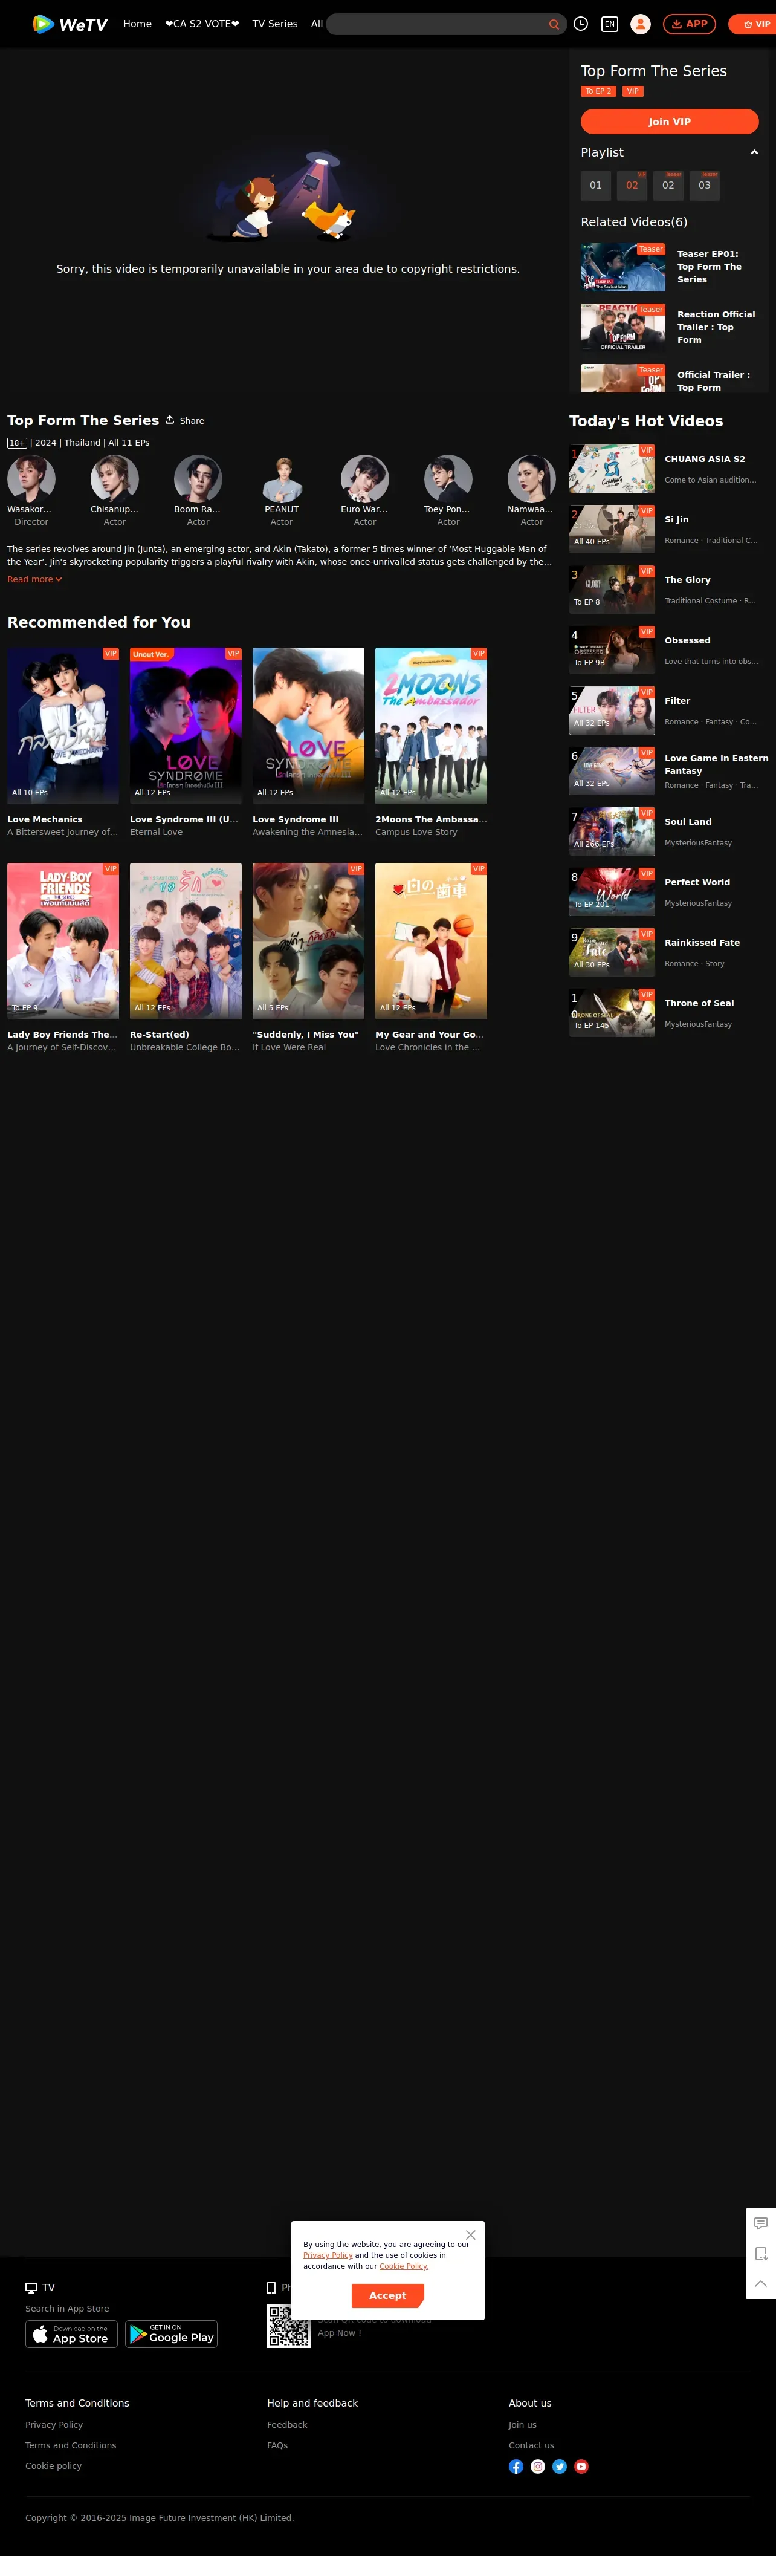Open actor PEANUT avatar
The width and height of the screenshot is (776, 2556).
[282, 480]
